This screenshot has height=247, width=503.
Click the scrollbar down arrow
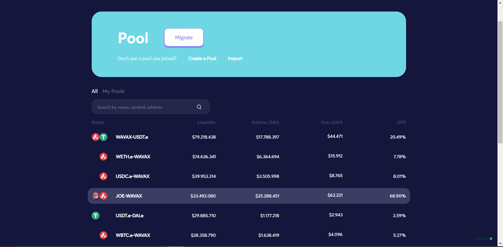[500, 244]
